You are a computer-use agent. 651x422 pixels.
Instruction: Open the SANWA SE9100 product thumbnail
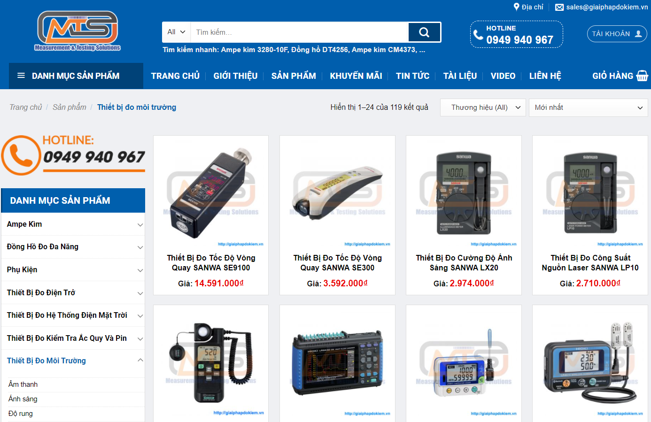tap(211, 192)
